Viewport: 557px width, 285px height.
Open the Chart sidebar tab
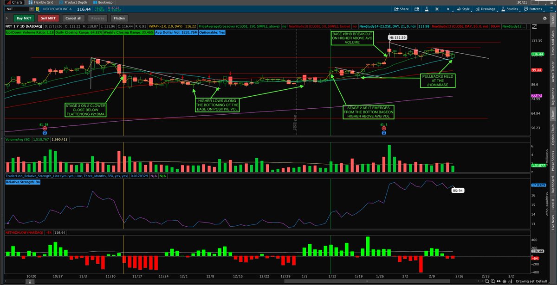[552, 115]
